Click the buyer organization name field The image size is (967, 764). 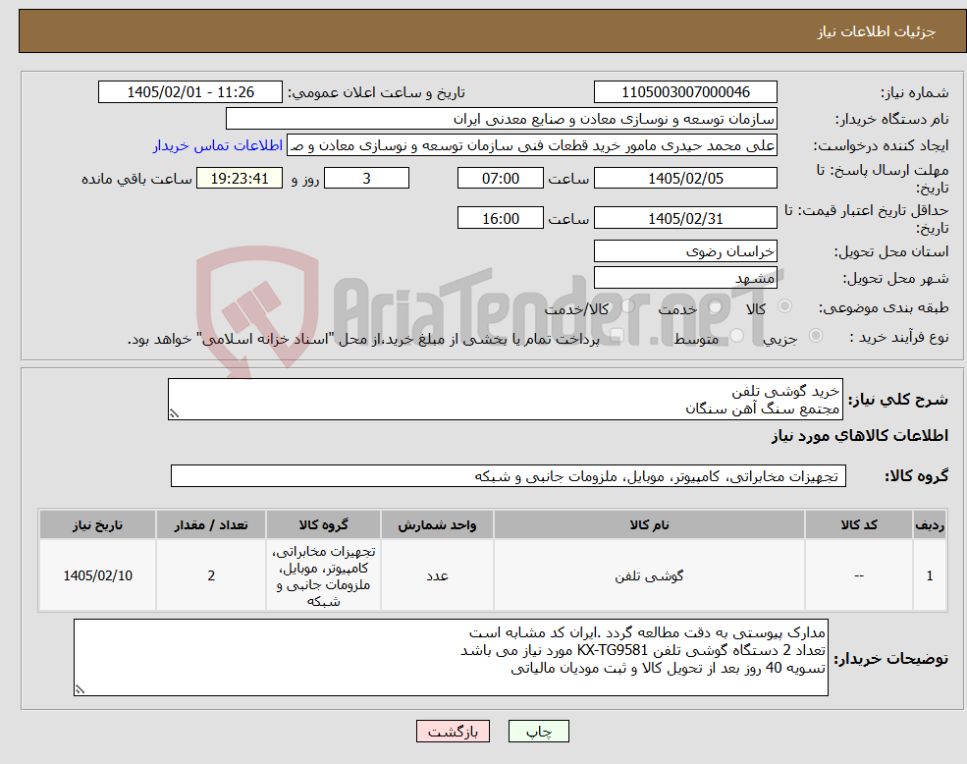502,119
